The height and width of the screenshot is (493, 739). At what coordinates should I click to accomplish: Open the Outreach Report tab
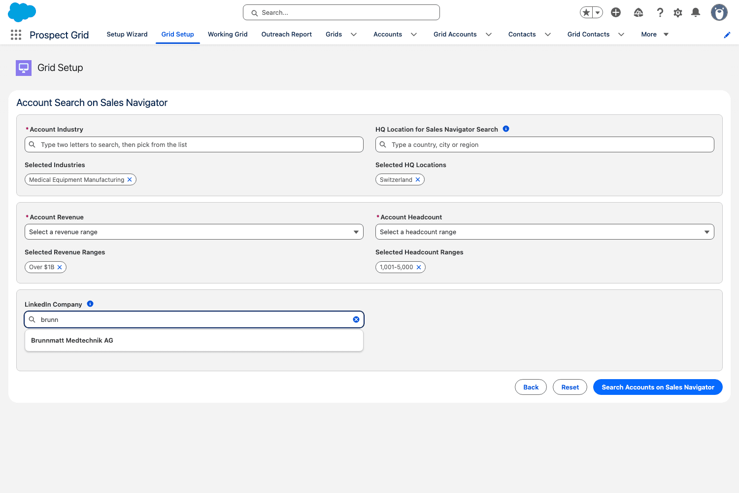(287, 35)
